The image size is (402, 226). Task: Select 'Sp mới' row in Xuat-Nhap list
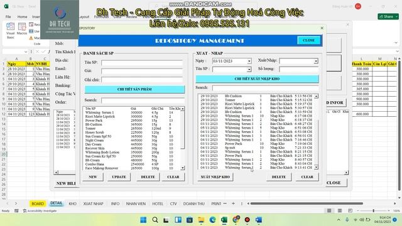click(256, 148)
